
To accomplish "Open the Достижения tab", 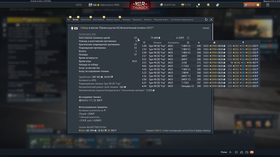I will (99, 20).
